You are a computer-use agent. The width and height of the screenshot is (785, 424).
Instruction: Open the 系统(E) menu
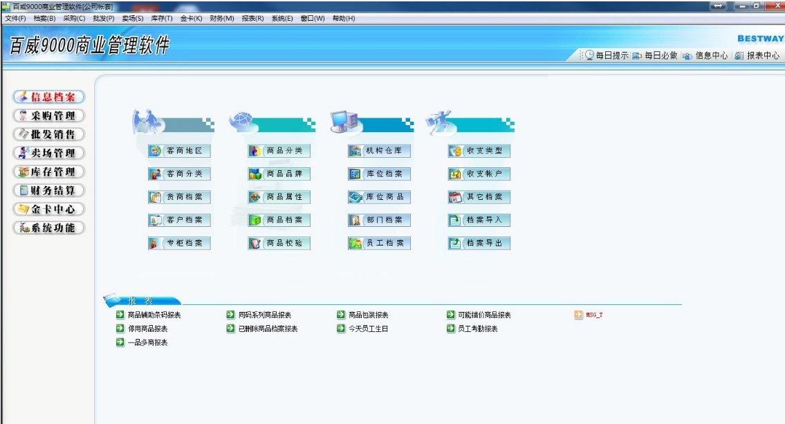tap(282, 19)
